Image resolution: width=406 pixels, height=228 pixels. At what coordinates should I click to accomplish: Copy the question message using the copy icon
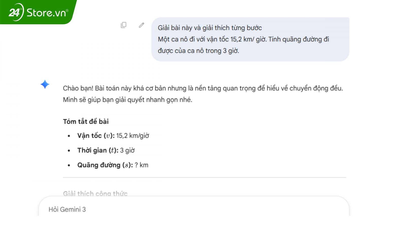pos(124,25)
